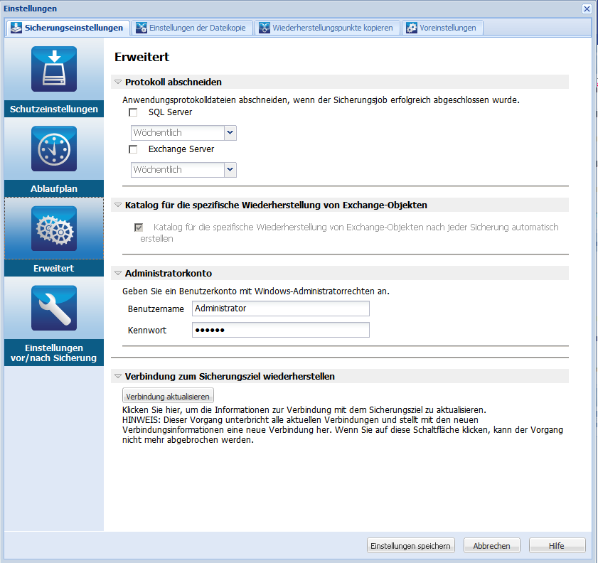
Task: Collapse the Protokoll abschneiden section
Action: (x=118, y=82)
